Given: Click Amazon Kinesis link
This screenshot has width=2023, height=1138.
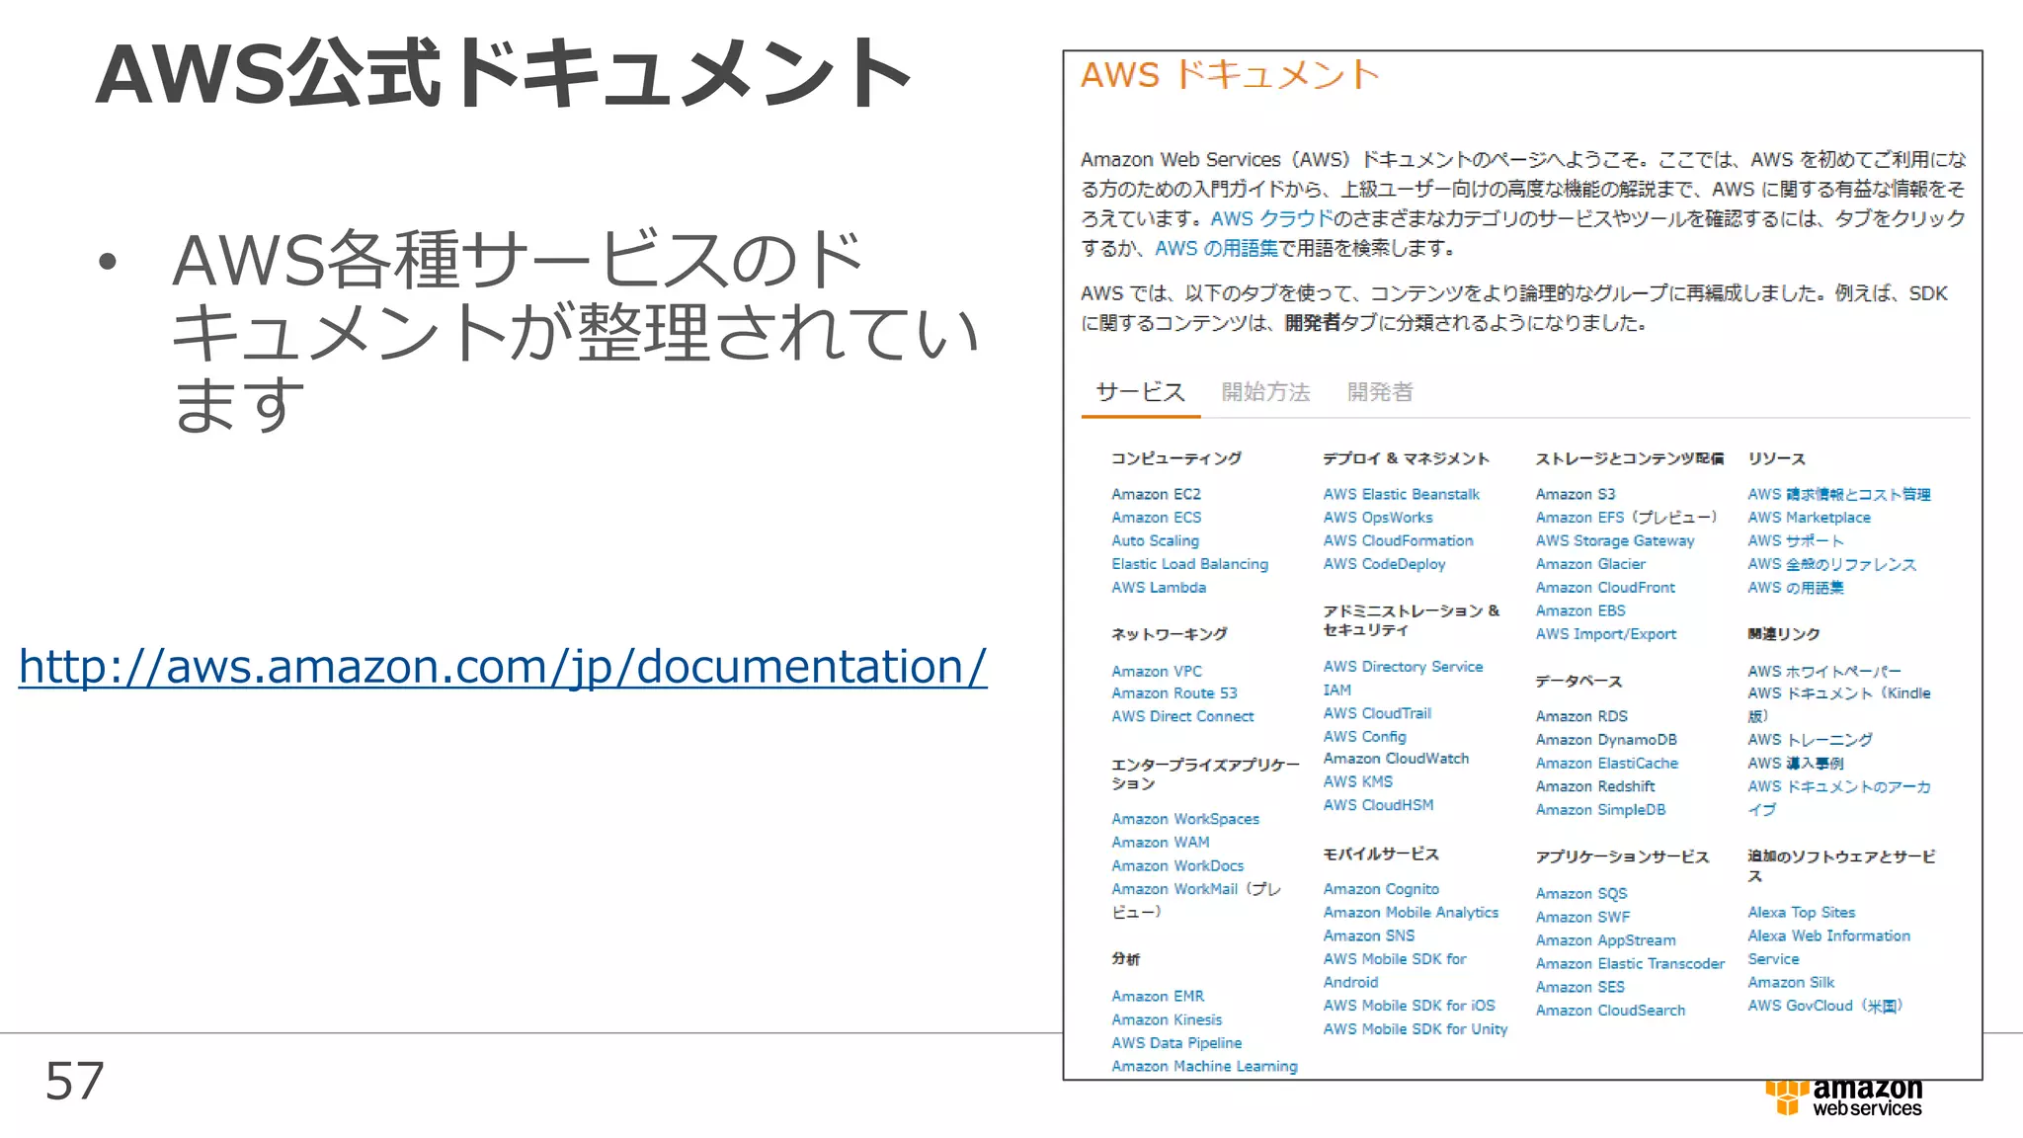Looking at the screenshot, I should (1167, 1020).
